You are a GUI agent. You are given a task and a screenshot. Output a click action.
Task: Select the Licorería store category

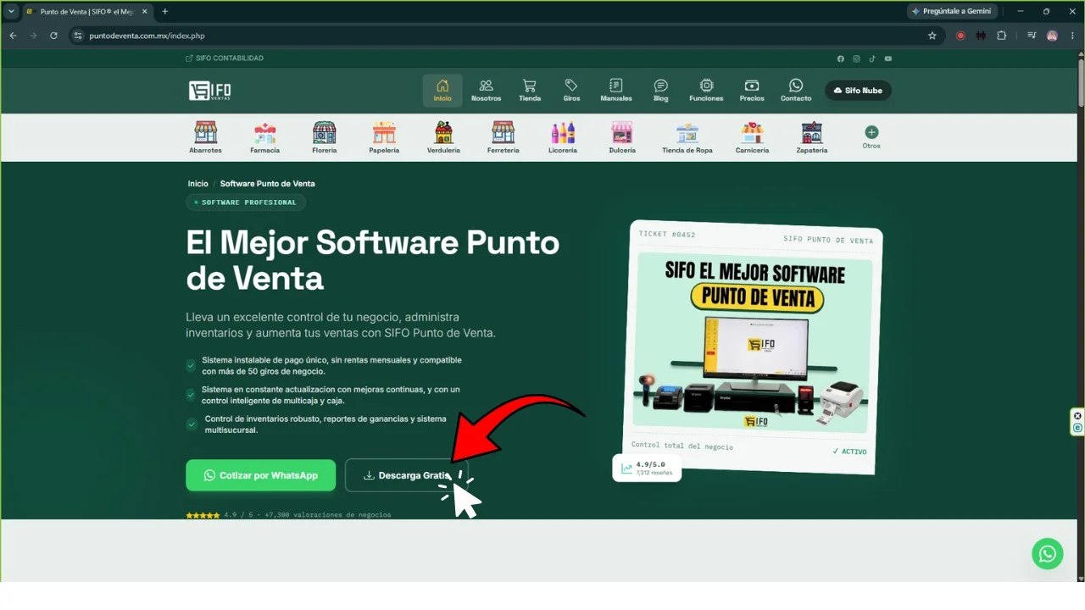point(563,137)
